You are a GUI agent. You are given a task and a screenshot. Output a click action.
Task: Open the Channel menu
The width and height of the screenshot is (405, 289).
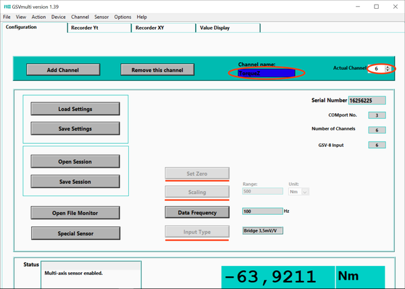coord(80,17)
